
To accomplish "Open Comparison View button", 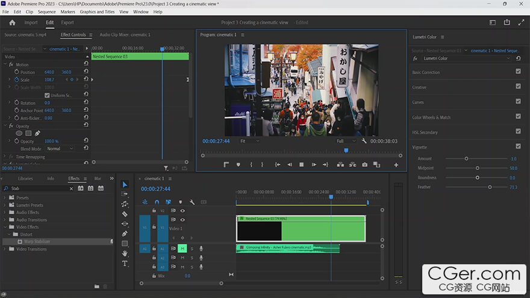I will [376, 164].
